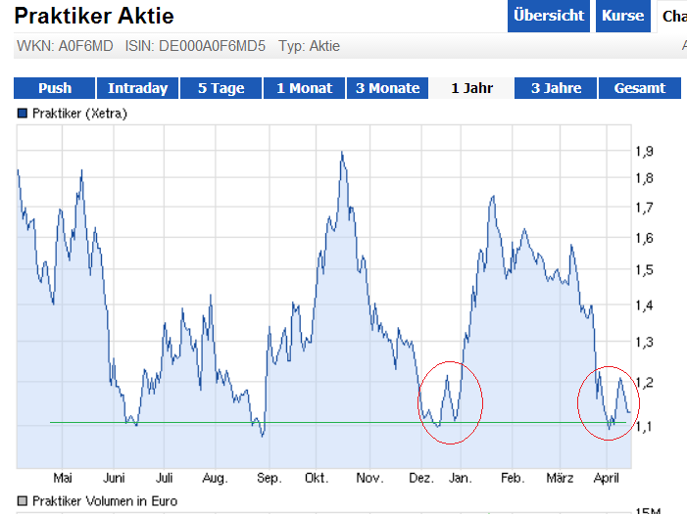
Task: Switch chart range to 1 Monat
Action: click(x=304, y=88)
